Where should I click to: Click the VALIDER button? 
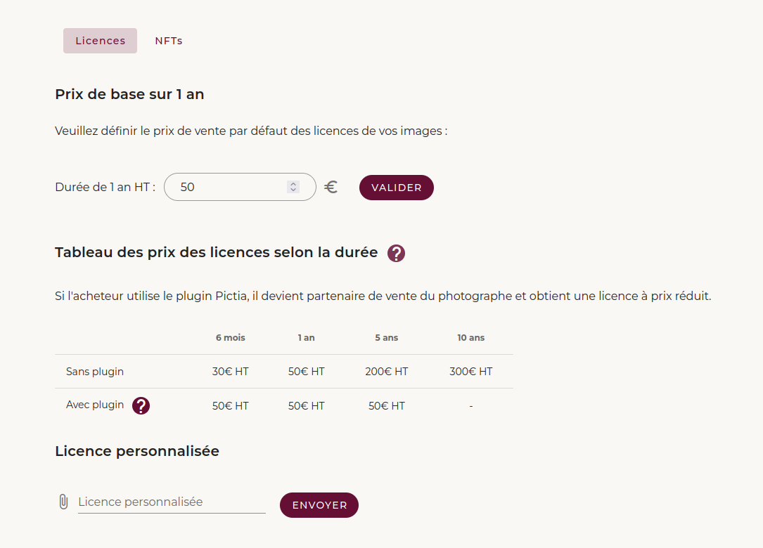click(396, 188)
